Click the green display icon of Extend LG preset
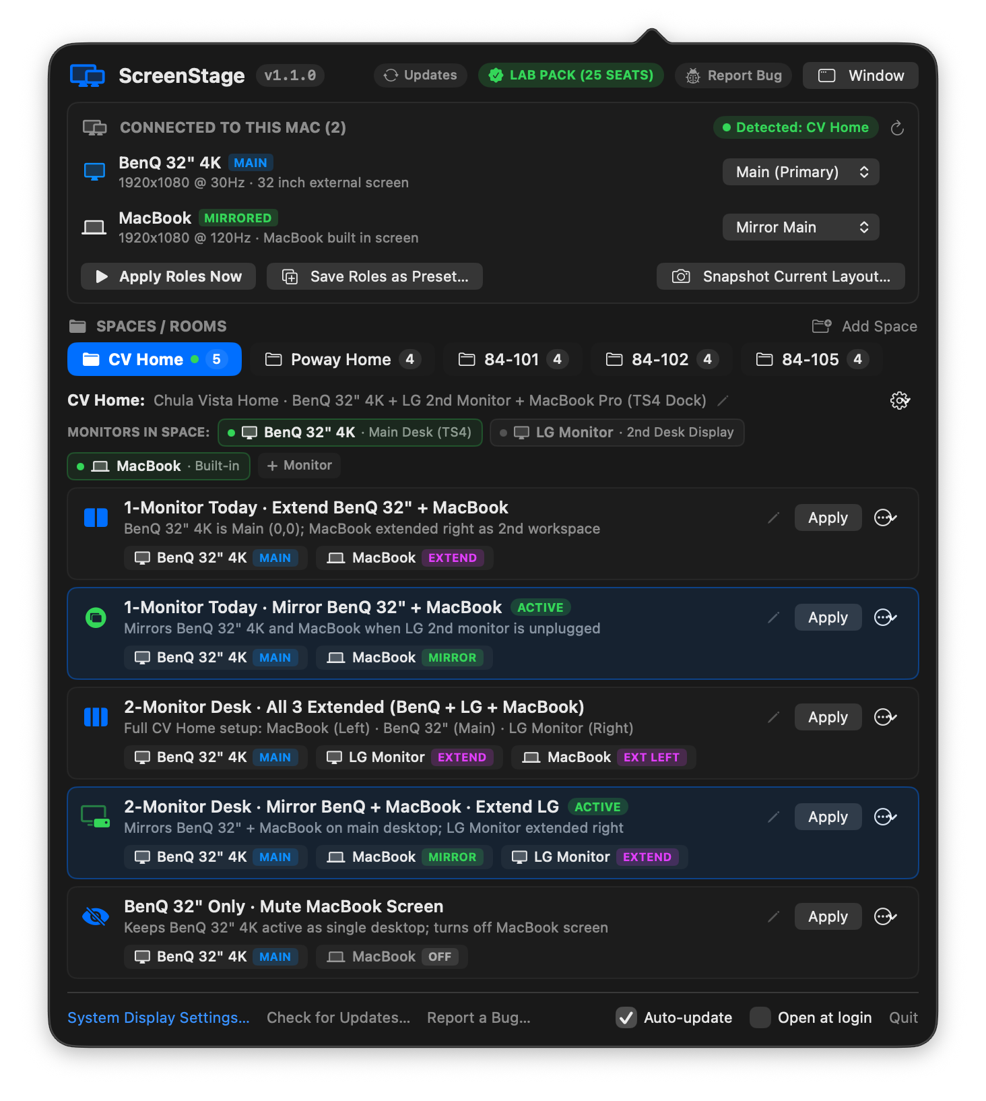This screenshot has width=986, height=1101. [x=96, y=817]
